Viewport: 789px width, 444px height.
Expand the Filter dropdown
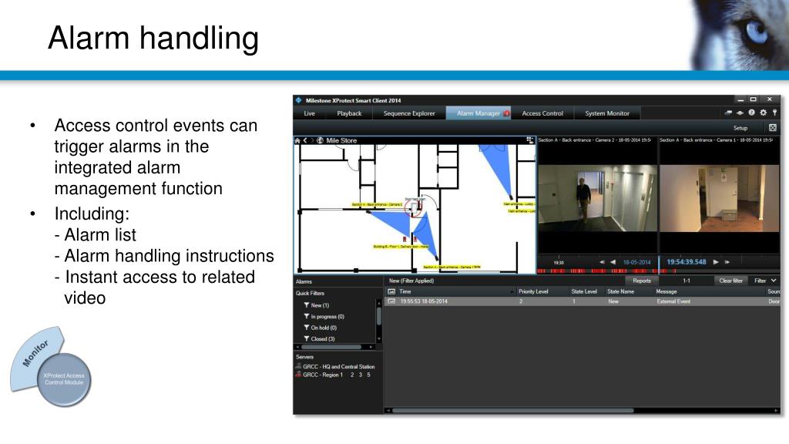(x=765, y=281)
